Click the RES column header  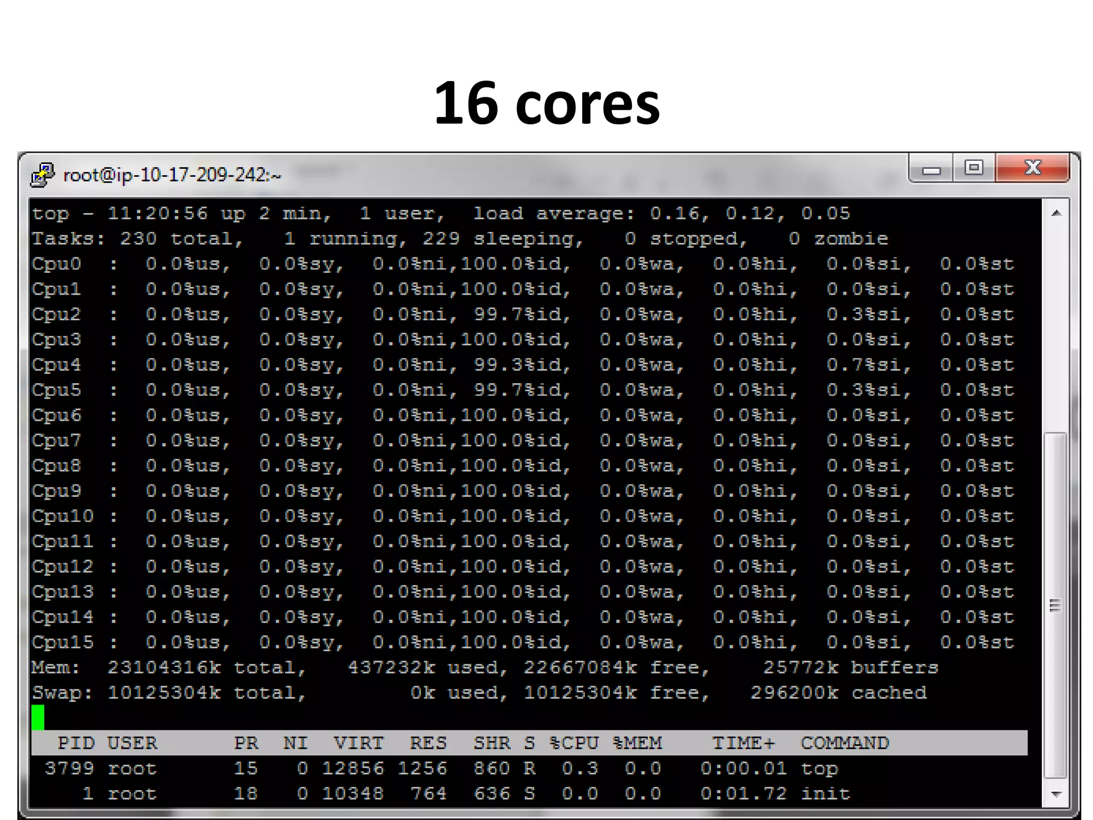(x=428, y=743)
